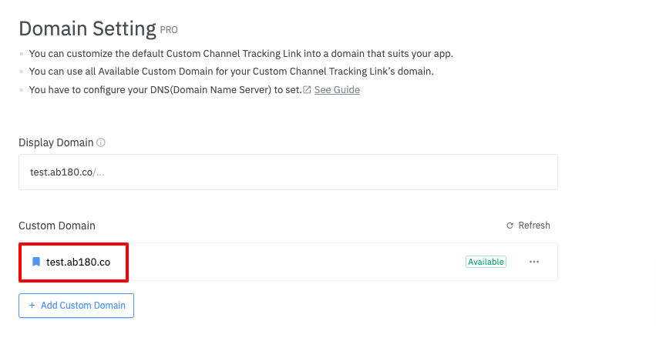Click the Display Domain label text

pos(56,142)
